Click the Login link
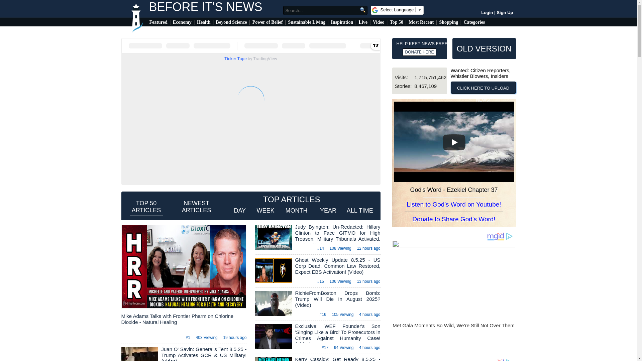This screenshot has height=361, width=642. pyautogui.click(x=487, y=13)
